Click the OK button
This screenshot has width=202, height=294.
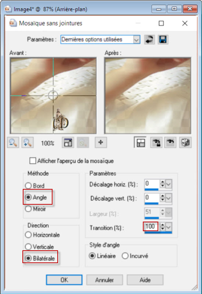click(x=64, y=280)
